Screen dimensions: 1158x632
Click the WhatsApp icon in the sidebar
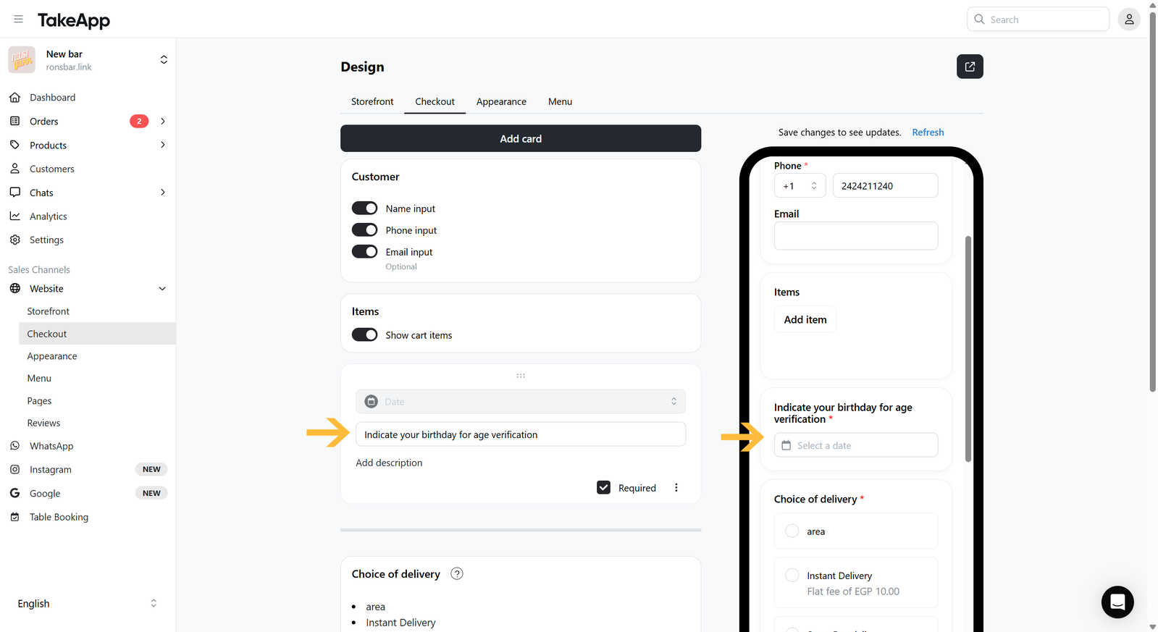[15, 446]
